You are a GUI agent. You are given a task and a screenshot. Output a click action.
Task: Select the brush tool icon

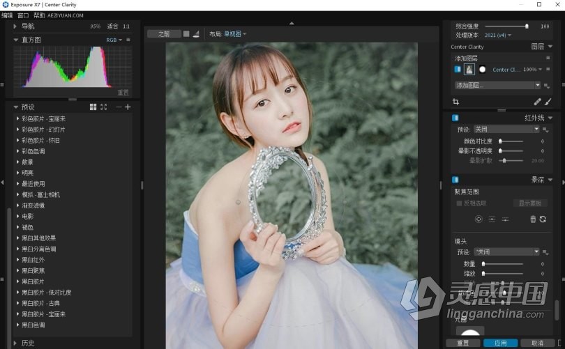[548, 102]
